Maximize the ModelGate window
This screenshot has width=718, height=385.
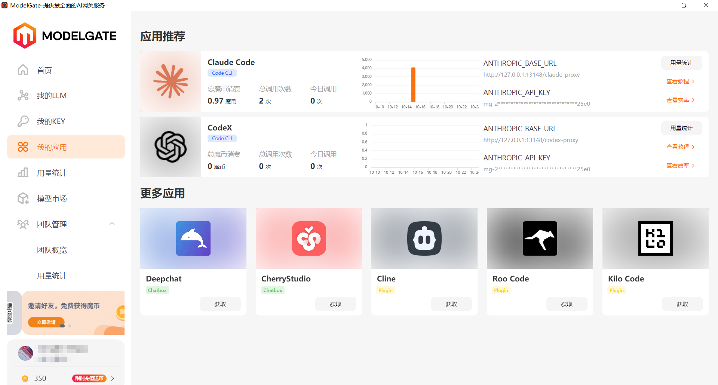tap(684, 5)
